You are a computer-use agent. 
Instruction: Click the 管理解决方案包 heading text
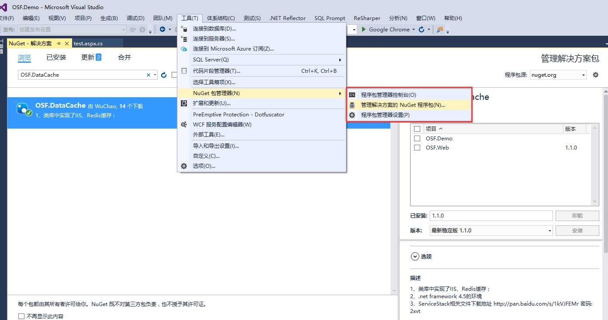(x=570, y=58)
